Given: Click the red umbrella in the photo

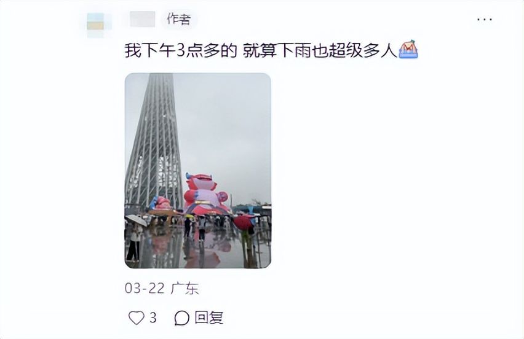Looking at the screenshot, I should [x=244, y=222].
